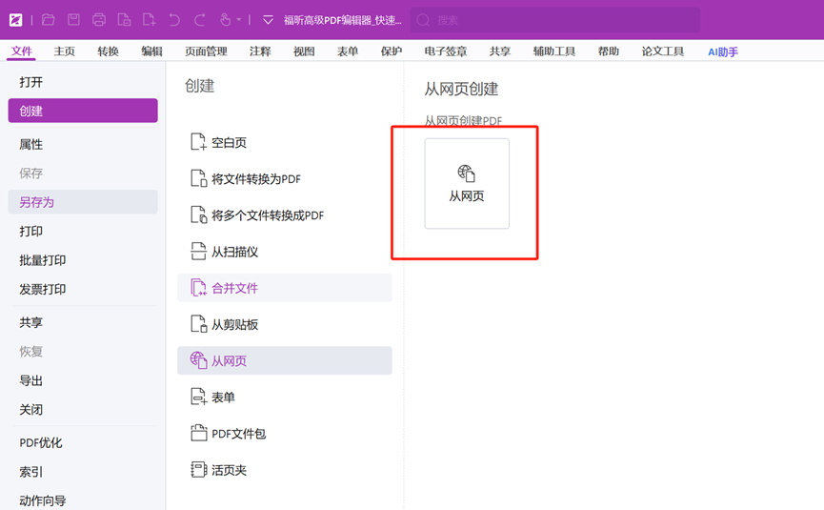Open the 注释 tab
Screen dimensions: 824x510
tap(260, 51)
